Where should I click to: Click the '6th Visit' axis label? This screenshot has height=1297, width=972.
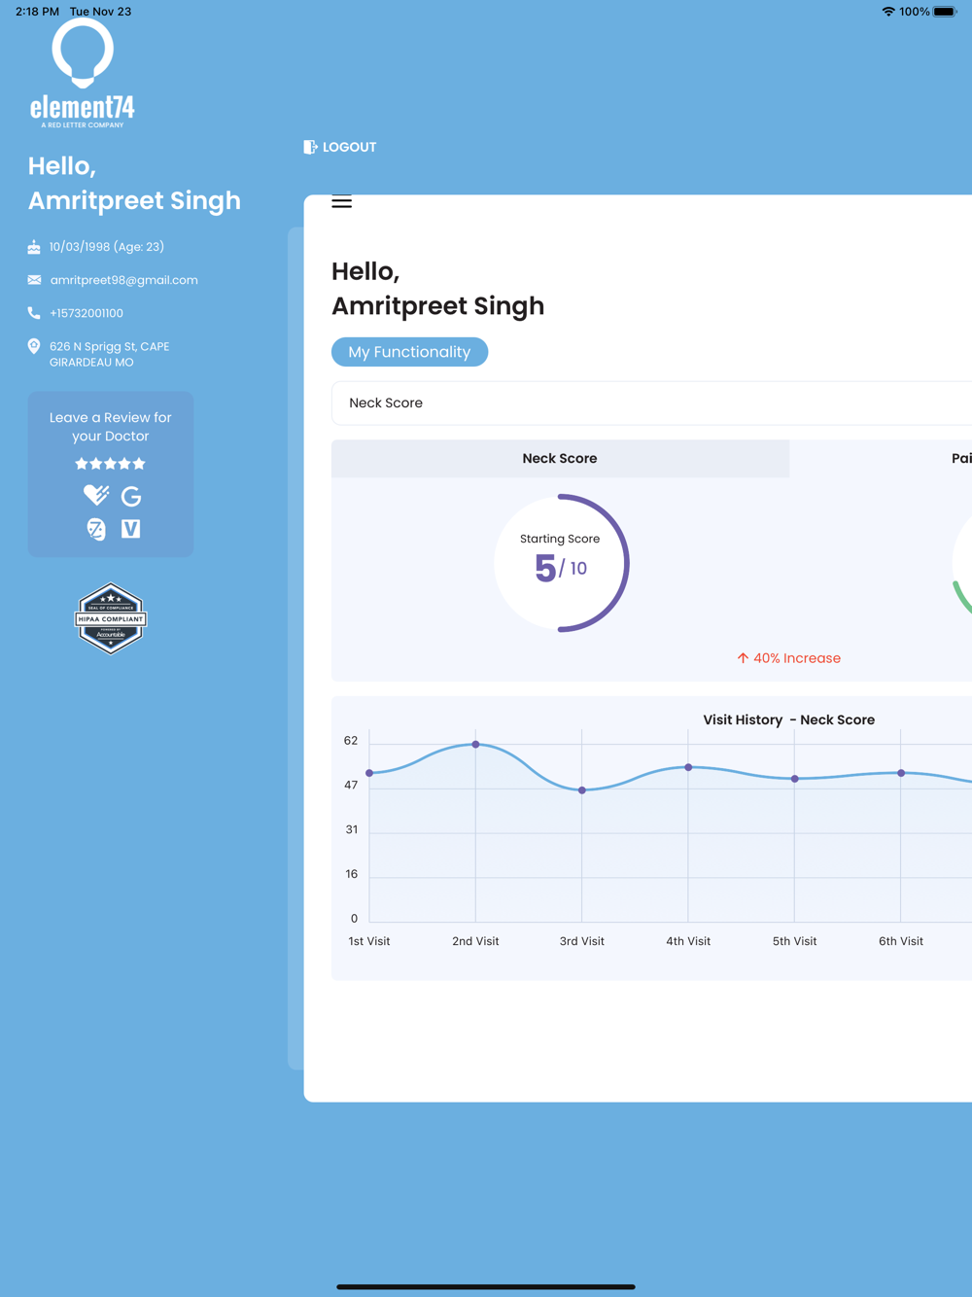click(901, 941)
